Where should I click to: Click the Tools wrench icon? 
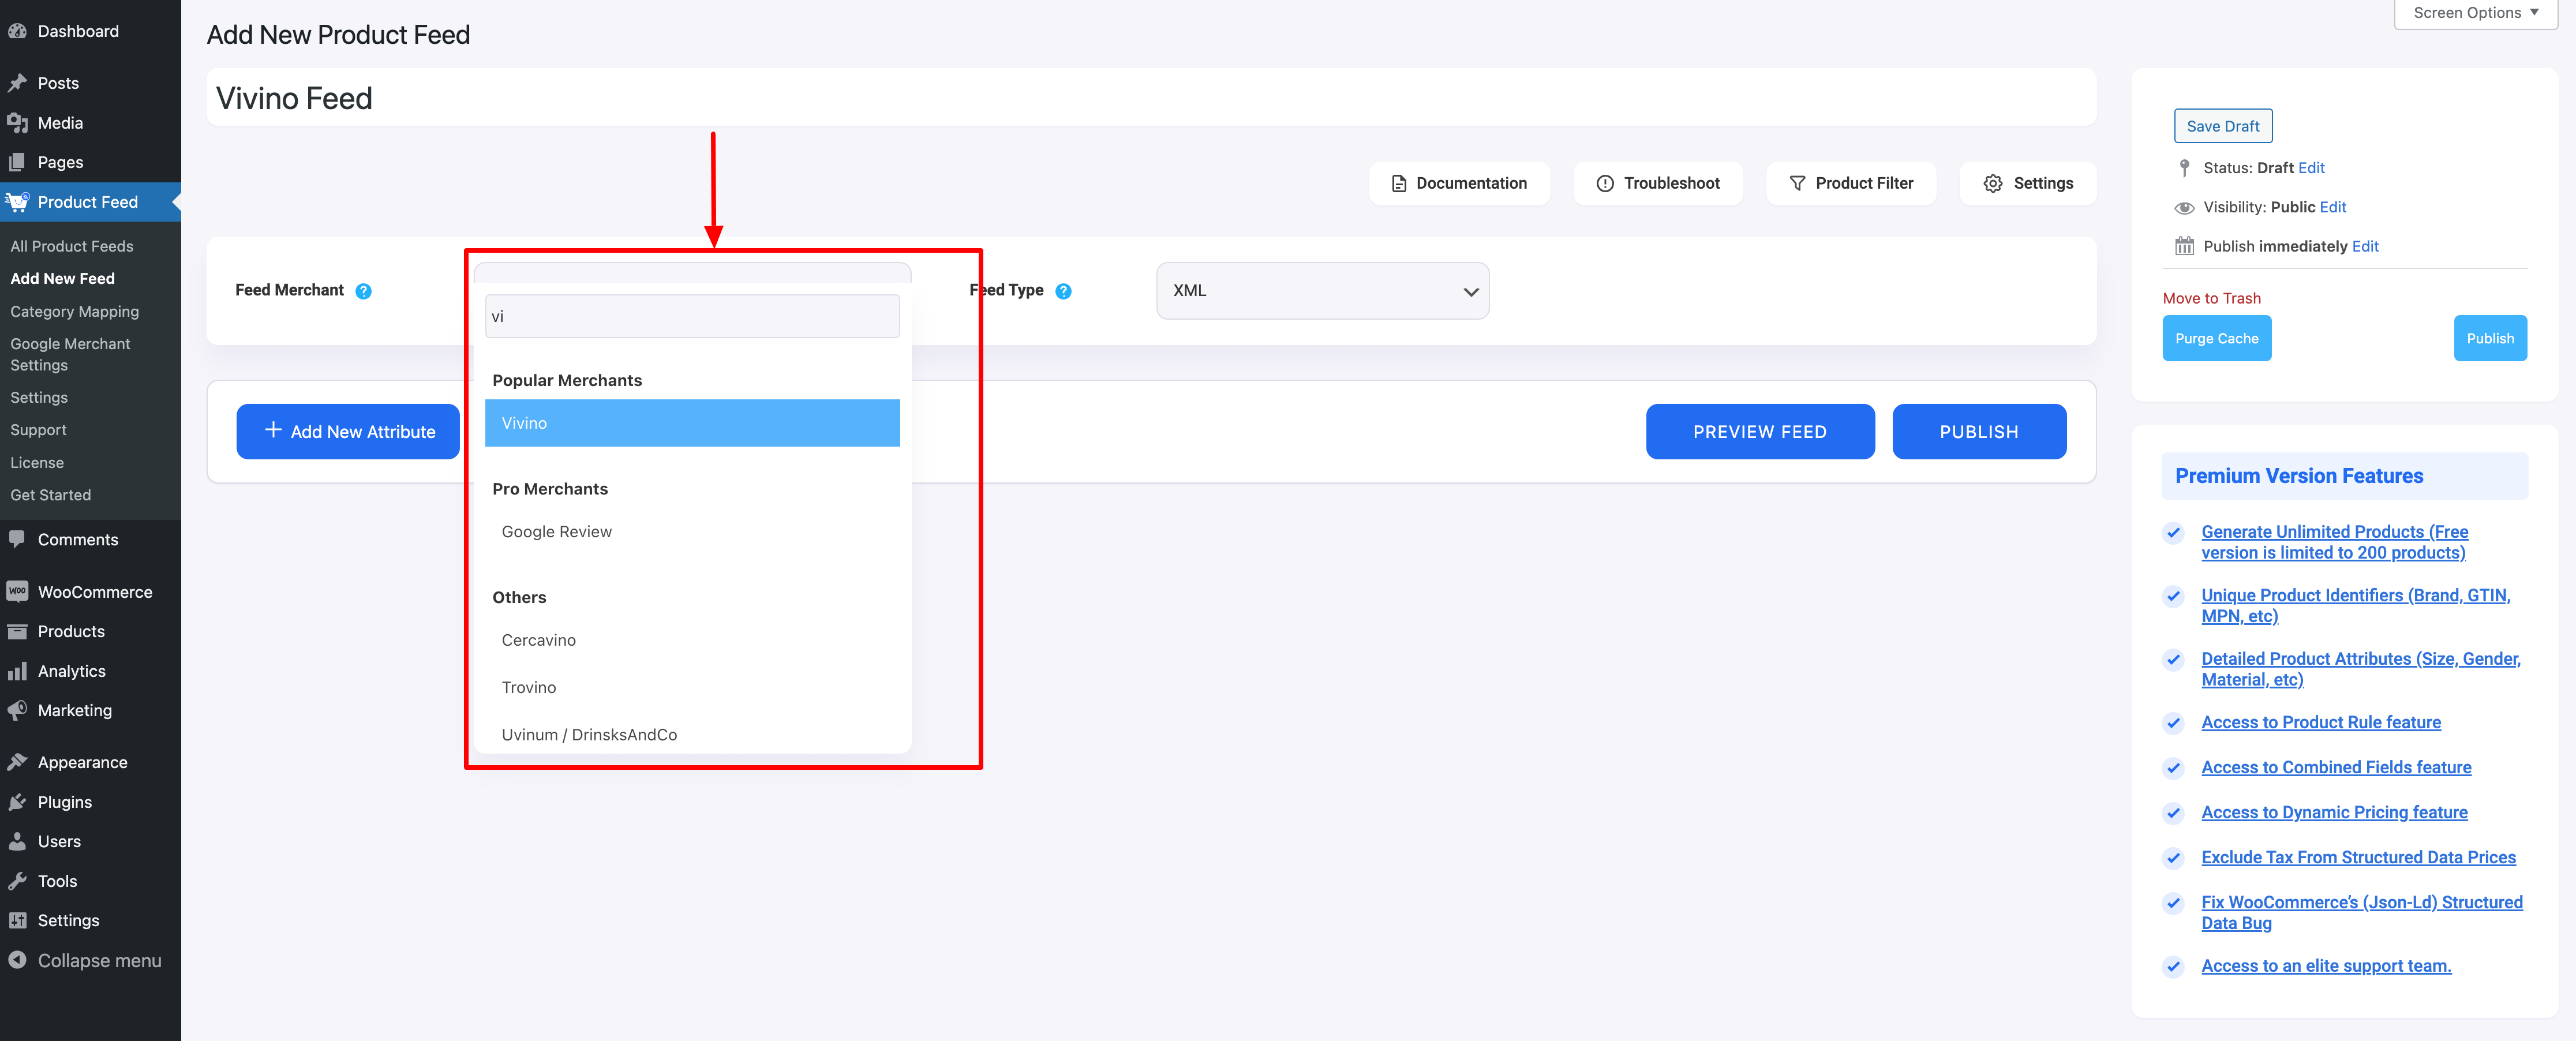(x=17, y=881)
